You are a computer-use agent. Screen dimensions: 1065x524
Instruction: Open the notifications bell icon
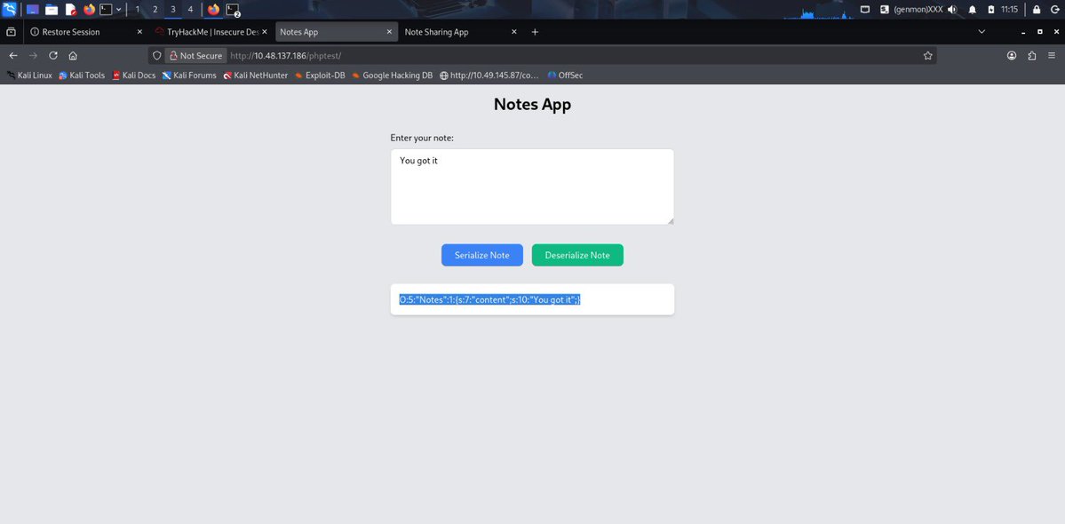click(x=972, y=10)
